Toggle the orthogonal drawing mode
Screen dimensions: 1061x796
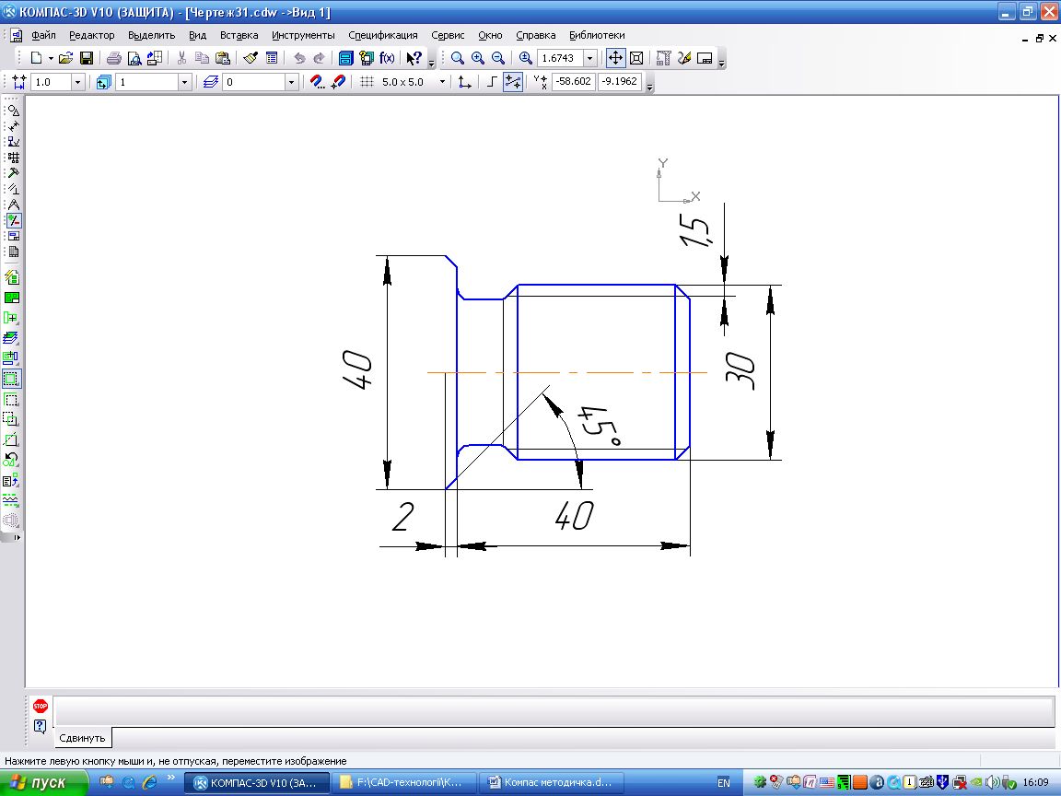click(492, 82)
